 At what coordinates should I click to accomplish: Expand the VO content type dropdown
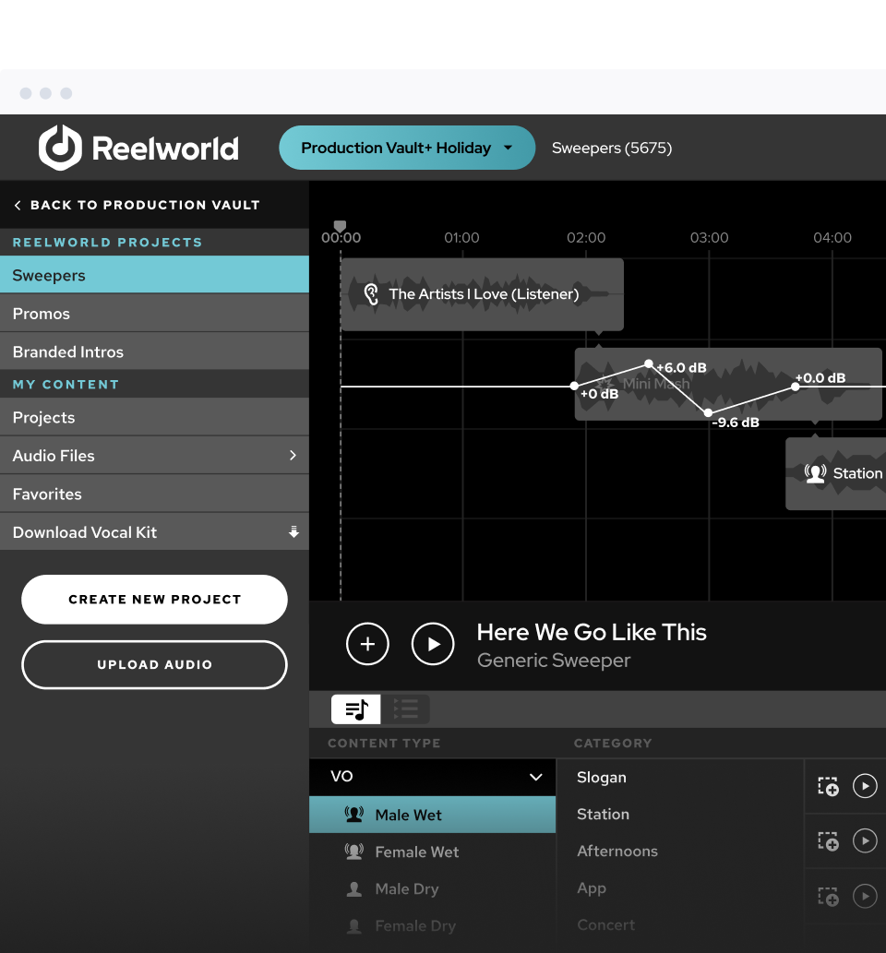pyautogui.click(x=535, y=777)
